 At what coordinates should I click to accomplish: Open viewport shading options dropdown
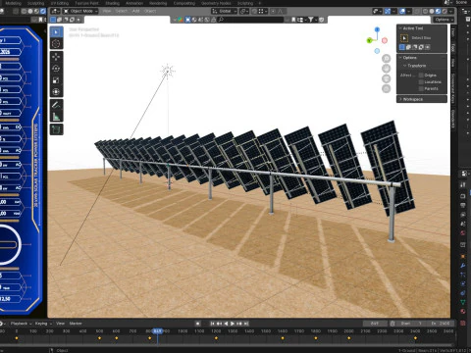pos(451,11)
